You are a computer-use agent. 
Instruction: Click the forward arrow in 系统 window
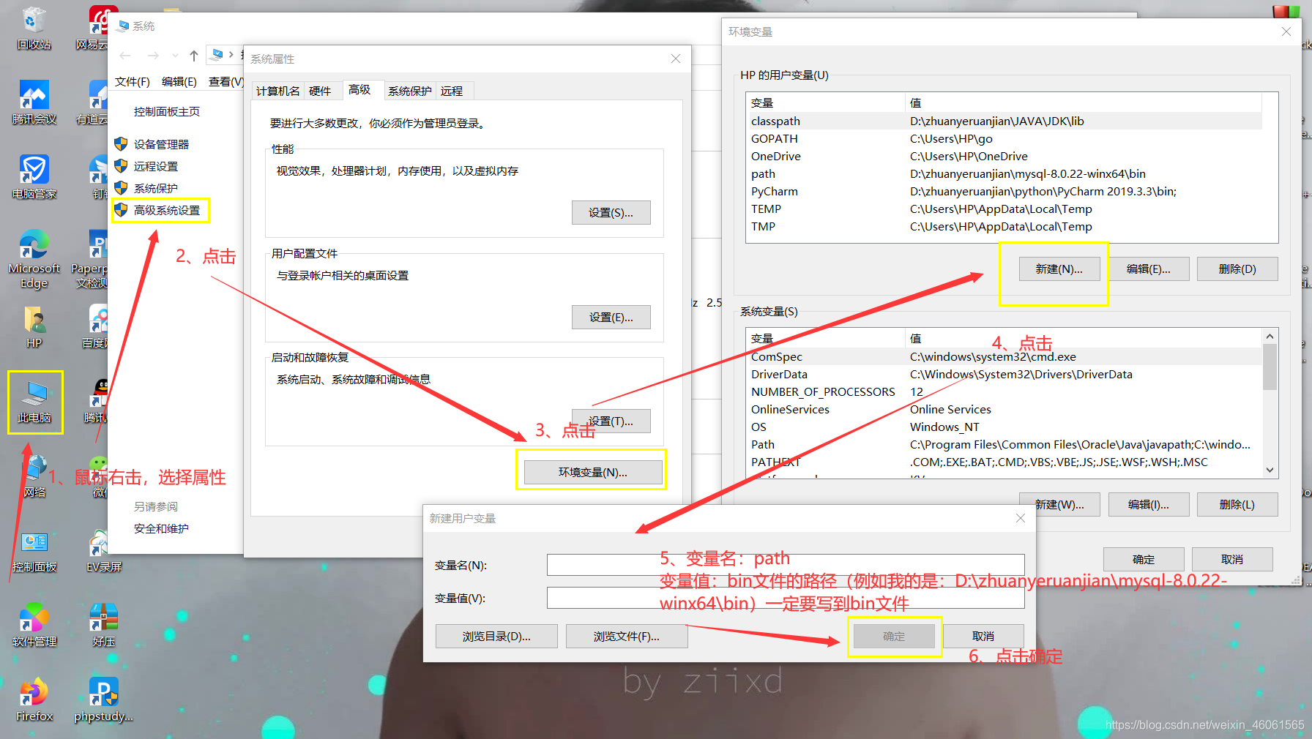pos(152,56)
